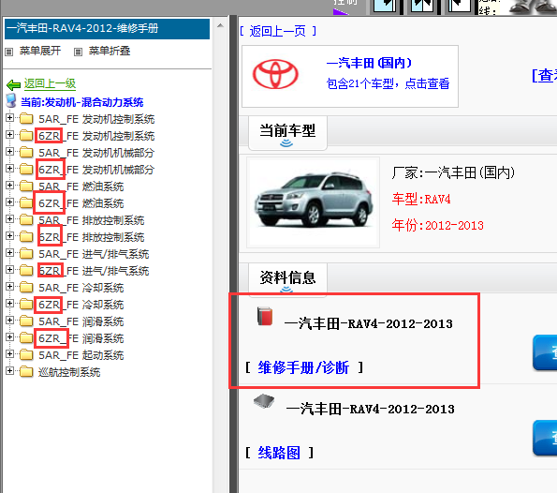Click folder icon of 5AR_FE 燃油系统
The image size is (557, 493).
(x=26, y=187)
